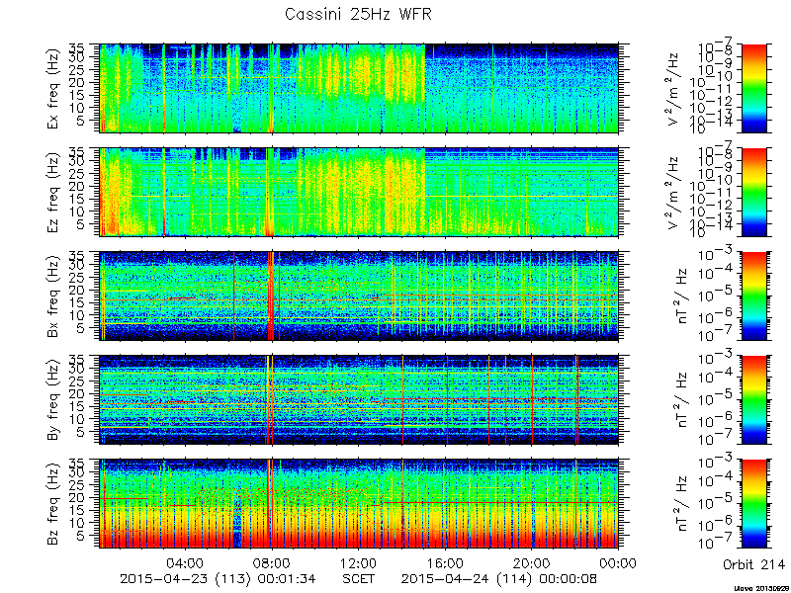Viewport: 791px width, 593px height.
Task: Click the 08:00 time axis label
Action: [x=273, y=562]
